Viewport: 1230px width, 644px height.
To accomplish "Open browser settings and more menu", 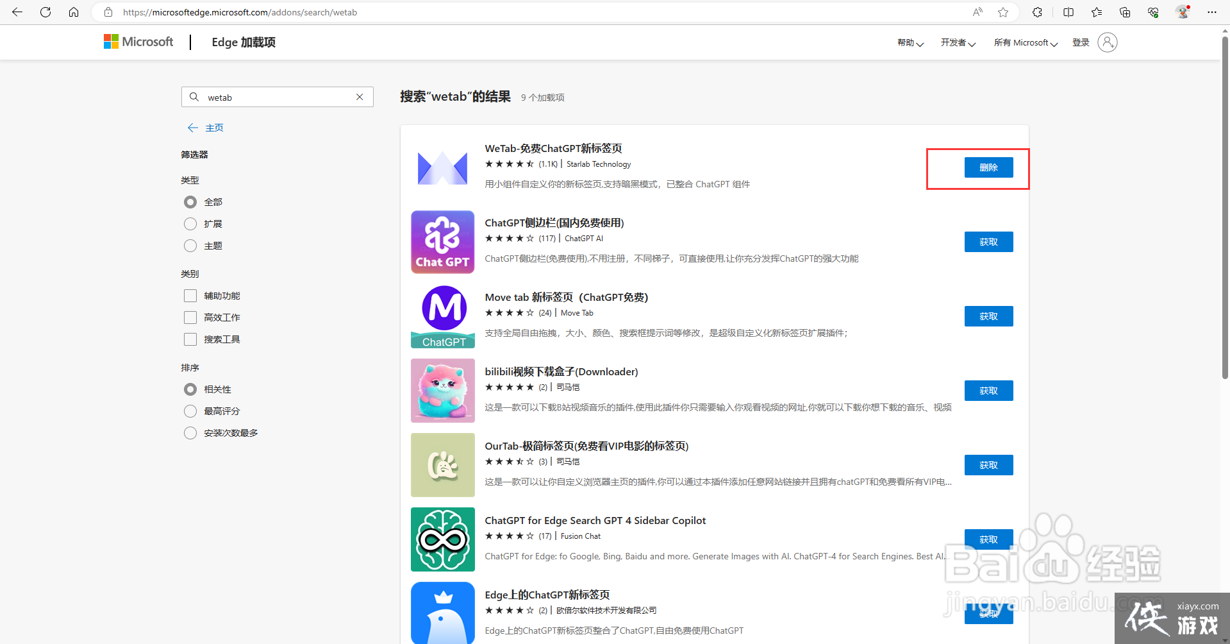I will [1211, 12].
